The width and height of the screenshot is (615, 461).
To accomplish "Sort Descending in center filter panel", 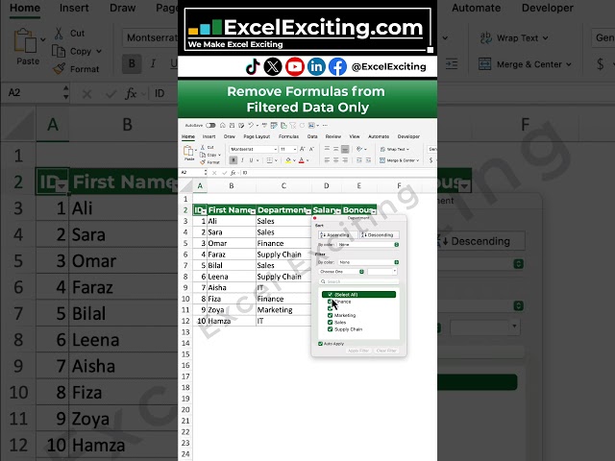I will 380,234.
